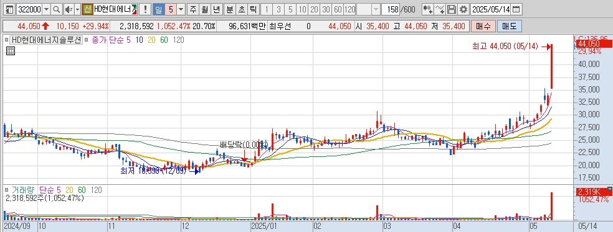Click the HD현대에너지솔루션 chart legend label
The height and width of the screenshot is (232, 613).
coord(46,40)
